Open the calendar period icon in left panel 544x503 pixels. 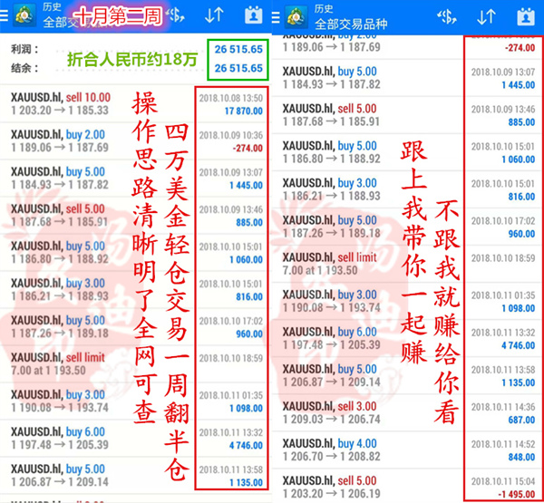(254, 15)
